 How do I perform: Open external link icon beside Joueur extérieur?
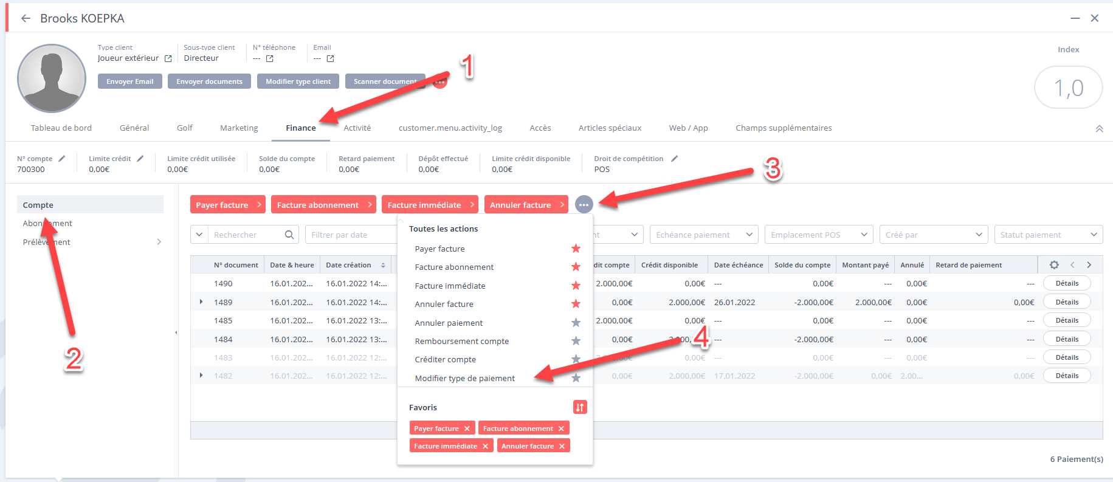(168, 58)
